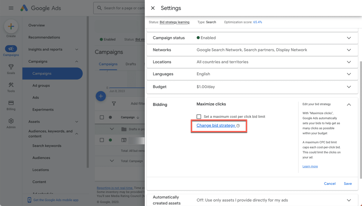This screenshot has height=206, width=362.
Task: Select Campaigns item in sidebar list
Action: (53, 74)
